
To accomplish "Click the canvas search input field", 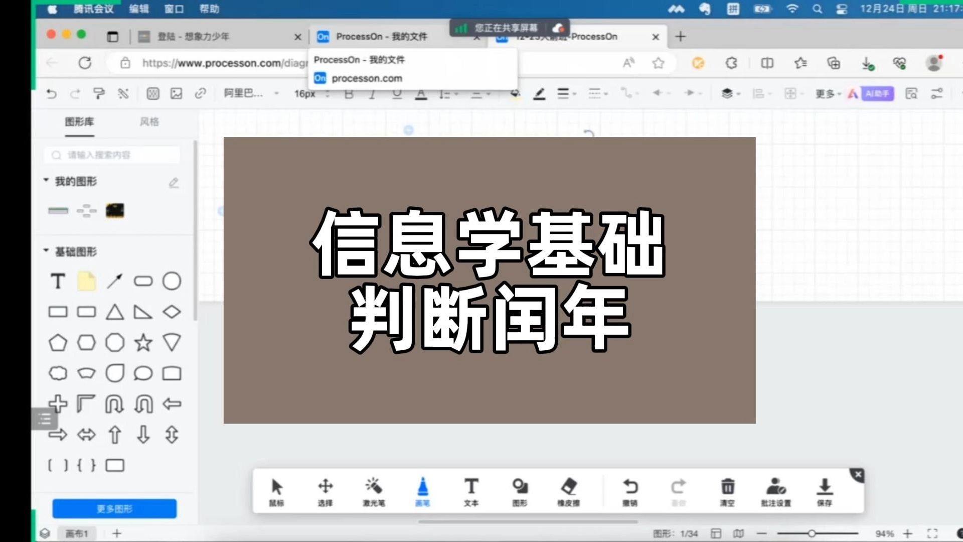I will tap(111, 155).
